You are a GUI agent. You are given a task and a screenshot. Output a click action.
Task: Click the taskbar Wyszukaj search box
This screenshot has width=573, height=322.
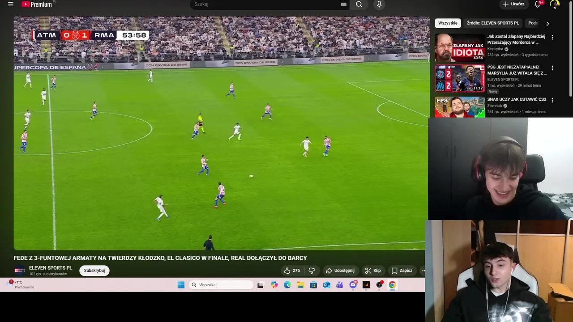tap(221, 285)
